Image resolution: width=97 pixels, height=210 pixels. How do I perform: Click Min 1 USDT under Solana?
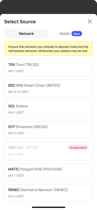click(16, 113)
